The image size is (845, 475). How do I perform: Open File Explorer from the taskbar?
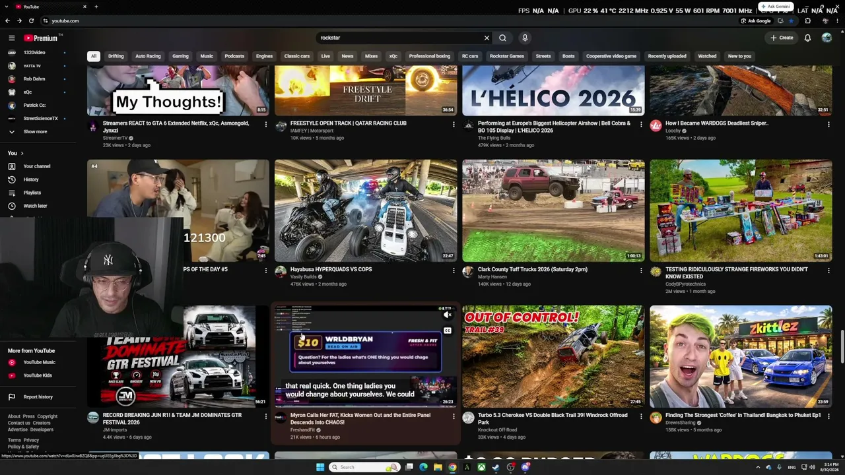[x=438, y=467]
